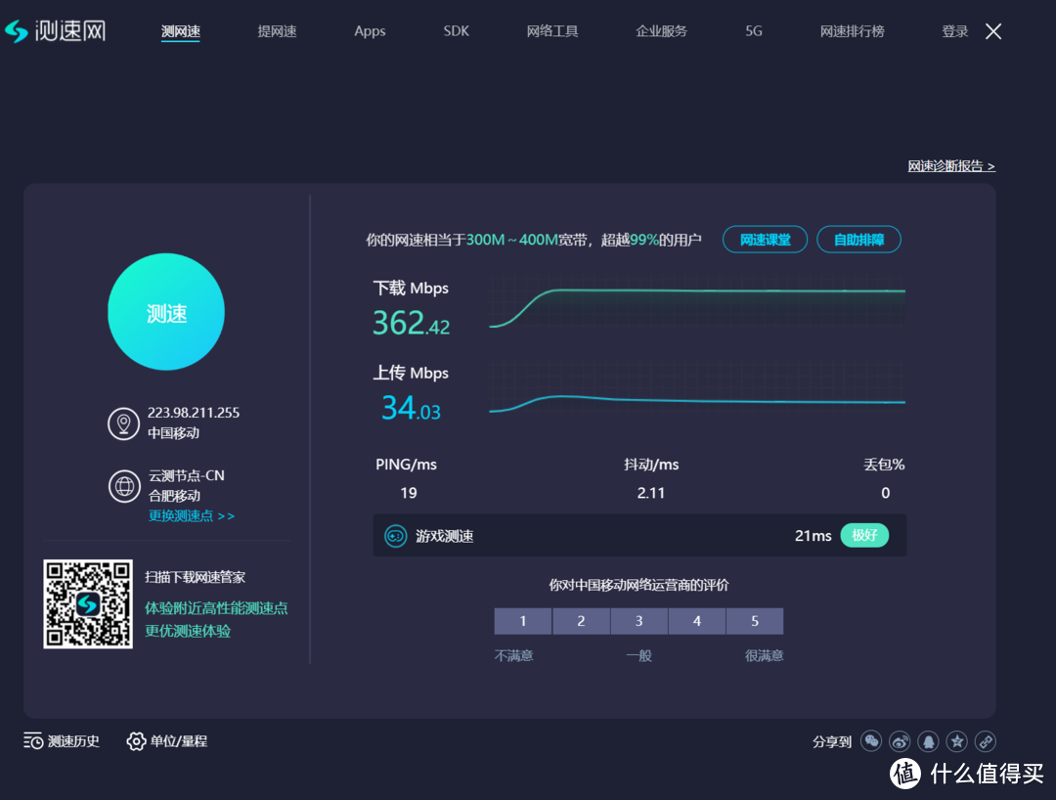Click the game speed test controller icon

395,536
